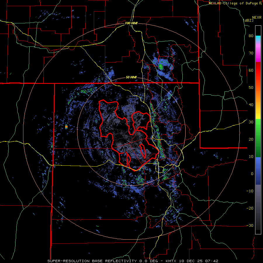Image resolution: width=263 pixels, height=263 pixels.
Task: Click the KMTX 10 DEC 25 07:42 timestamp
Action: click(x=192, y=261)
